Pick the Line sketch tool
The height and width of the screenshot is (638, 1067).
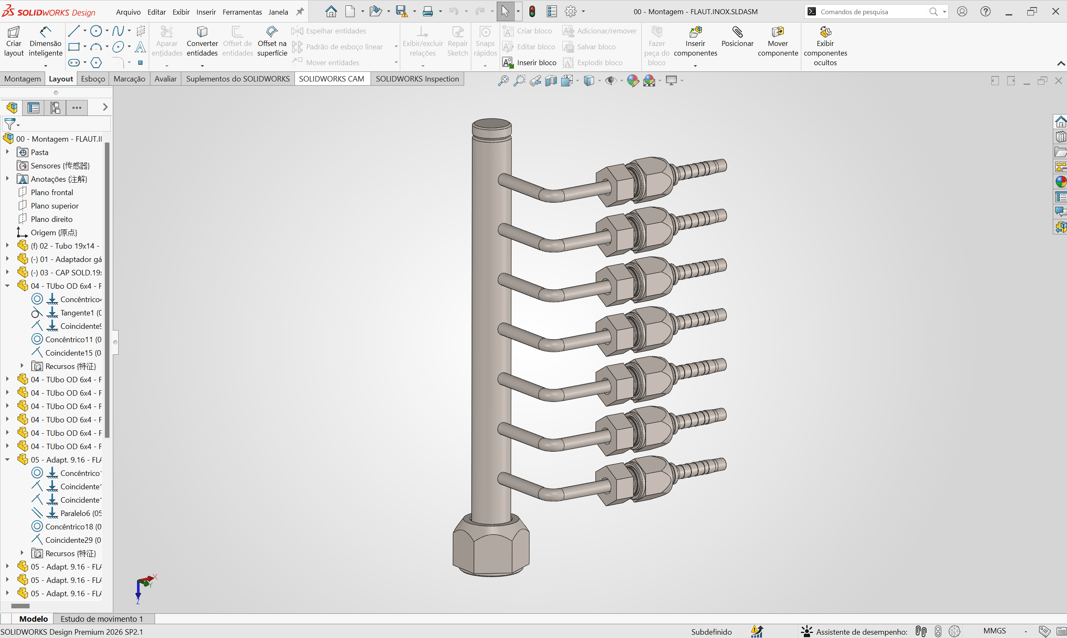tap(74, 31)
